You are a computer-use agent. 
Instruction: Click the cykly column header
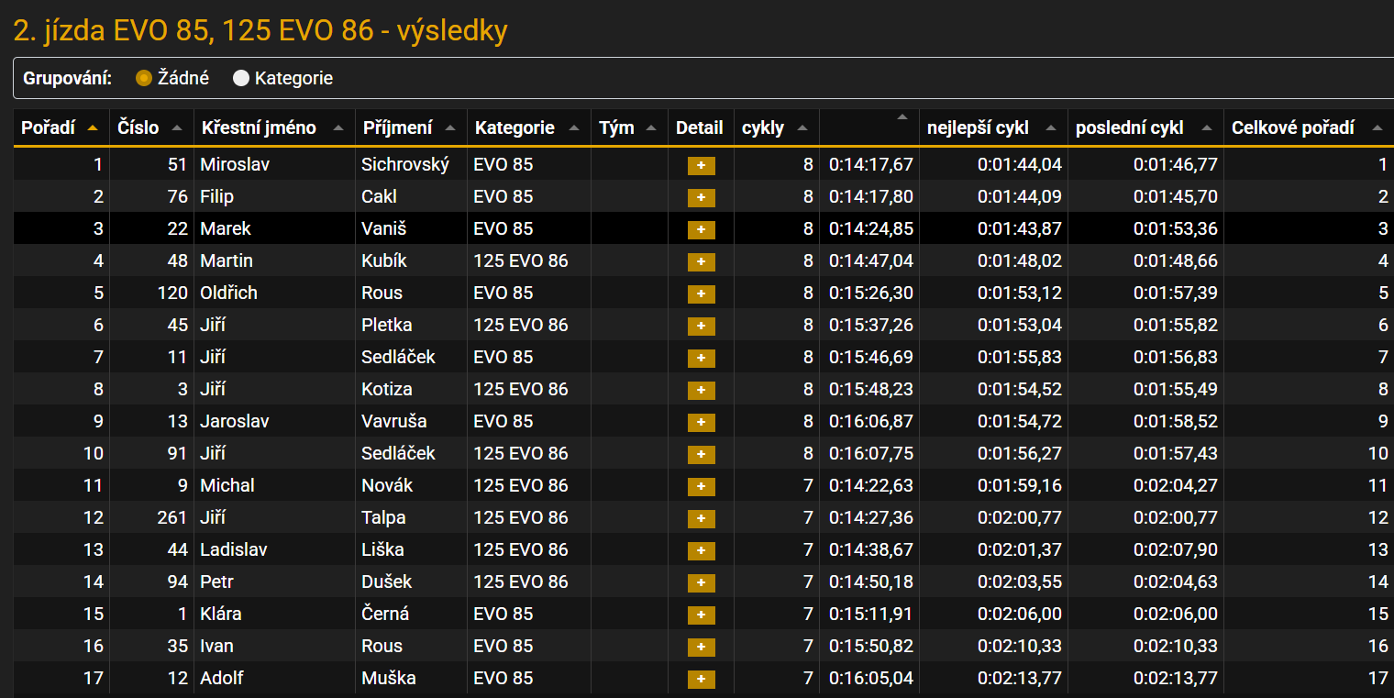click(x=763, y=127)
